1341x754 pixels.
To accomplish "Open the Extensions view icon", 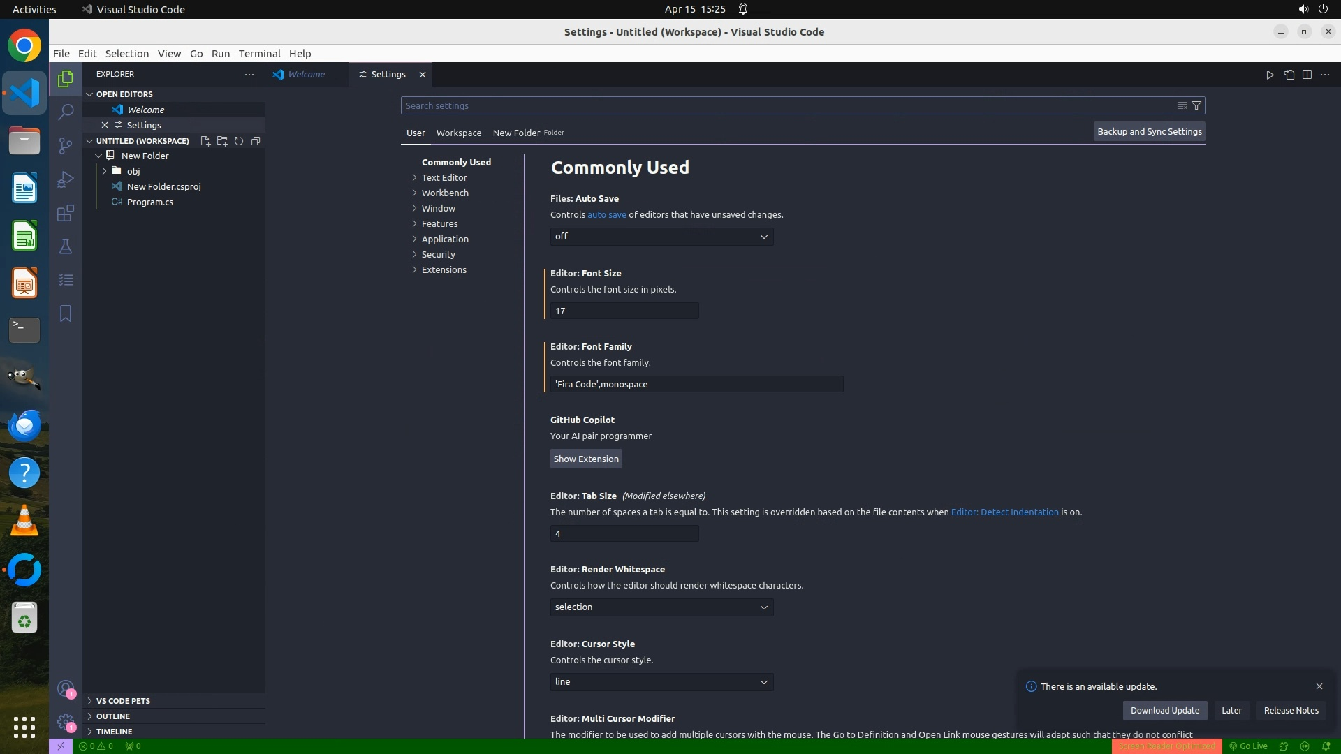I will tap(66, 213).
